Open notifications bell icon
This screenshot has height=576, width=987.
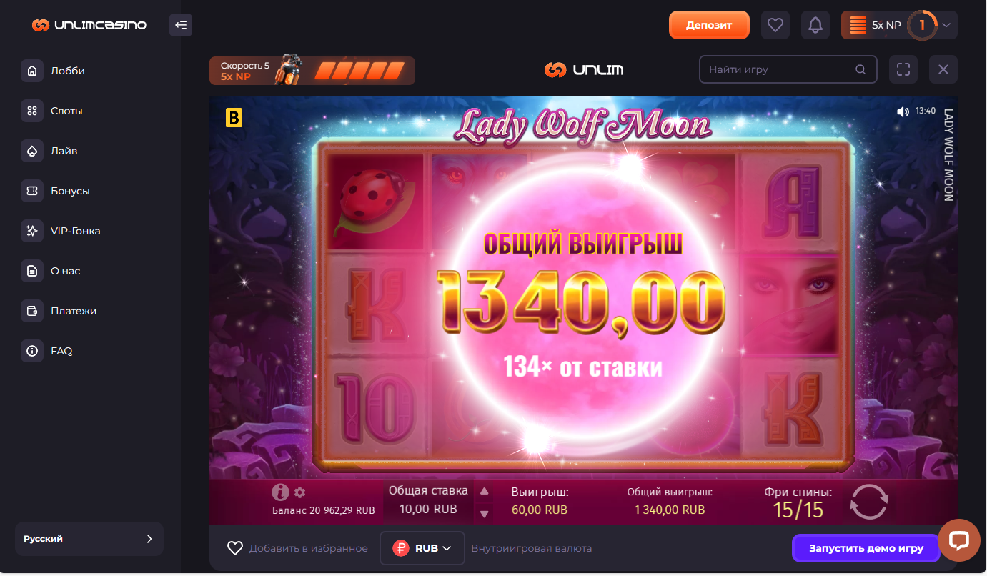815,25
